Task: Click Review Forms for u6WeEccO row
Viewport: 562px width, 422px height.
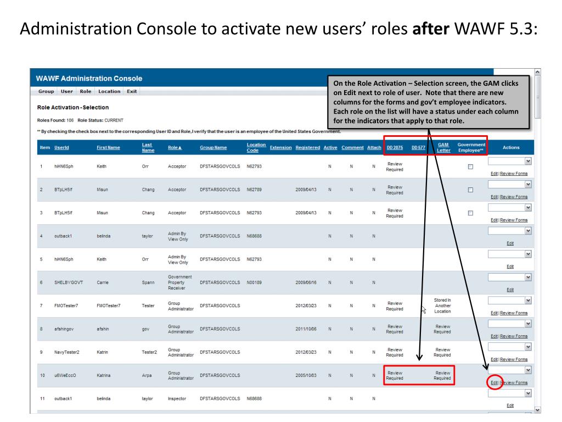Action: point(514,382)
